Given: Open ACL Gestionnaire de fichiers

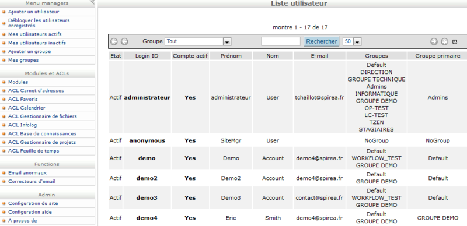Looking at the screenshot, I should [42, 116].
